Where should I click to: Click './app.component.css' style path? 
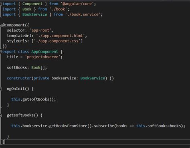pos(57,41)
